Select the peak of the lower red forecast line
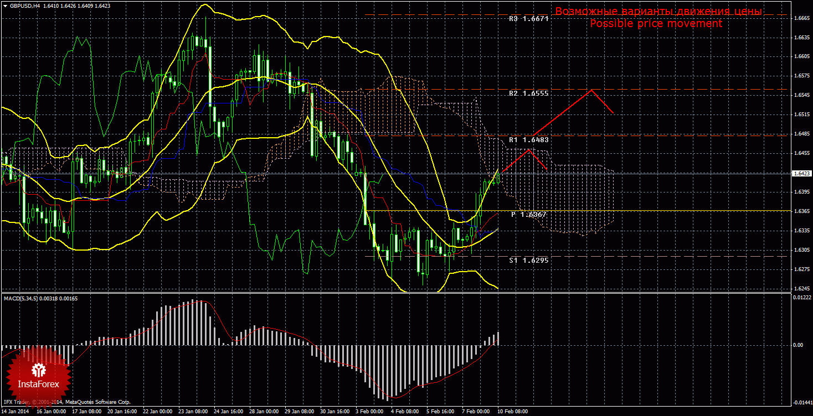Viewport: 813px width, 416px height. click(x=529, y=149)
